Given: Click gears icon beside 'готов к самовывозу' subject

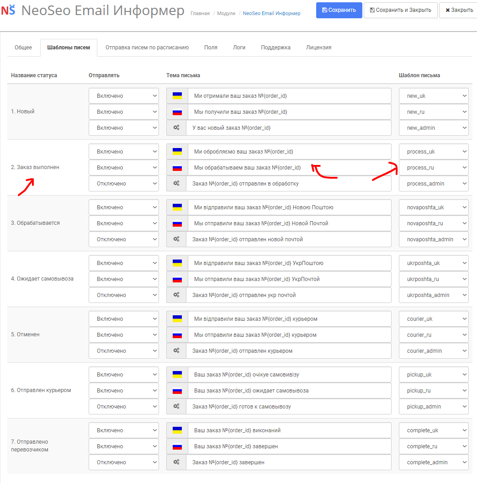Looking at the screenshot, I should 176,406.
